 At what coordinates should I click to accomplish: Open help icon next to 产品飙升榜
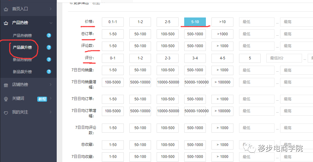click(49, 48)
